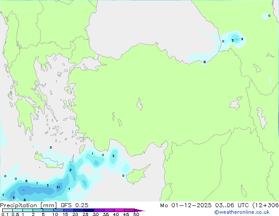
Task: Click the '3' value southeast of Crete
Action: pyautogui.click(x=70, y=170)
